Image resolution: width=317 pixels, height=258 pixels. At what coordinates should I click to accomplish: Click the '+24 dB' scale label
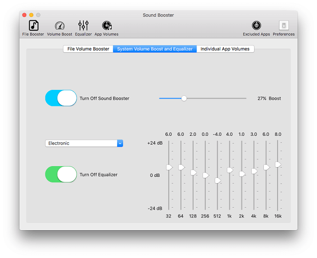155,143
